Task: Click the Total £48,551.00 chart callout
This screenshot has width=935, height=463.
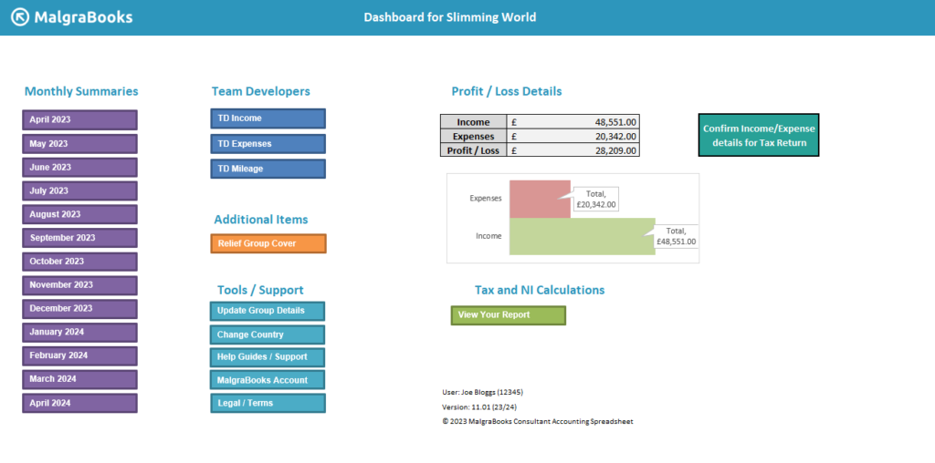Action: 677,236
